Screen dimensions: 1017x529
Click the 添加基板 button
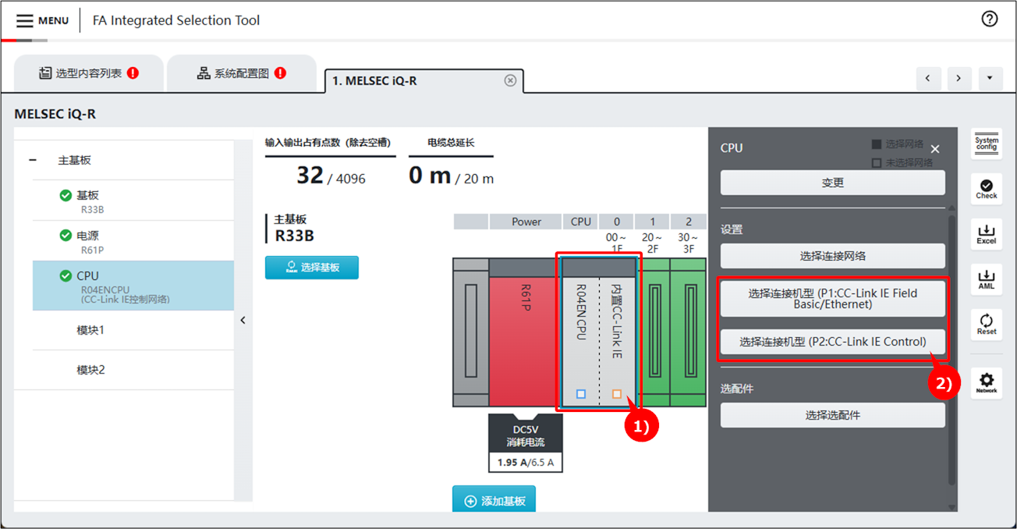pyautogui.click(x=494, y=501)
